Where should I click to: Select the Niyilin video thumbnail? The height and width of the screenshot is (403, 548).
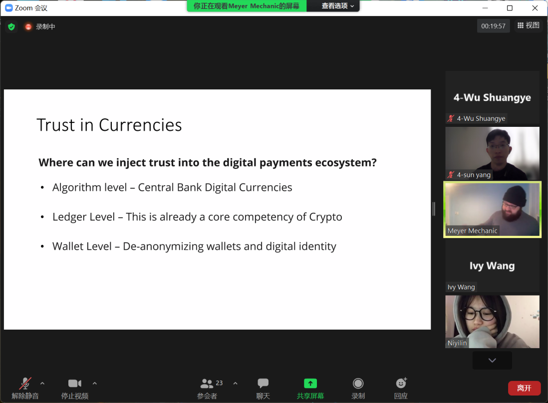pyautogui.click(x=492, y=322)
